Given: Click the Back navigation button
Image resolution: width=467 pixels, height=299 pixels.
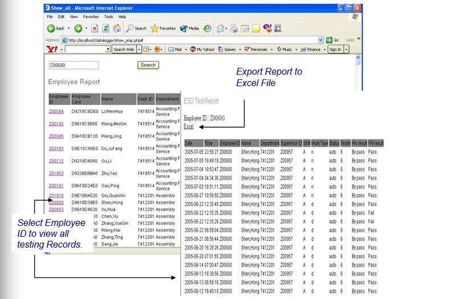Looking at the screenshot, I should [x=56, y=28].
